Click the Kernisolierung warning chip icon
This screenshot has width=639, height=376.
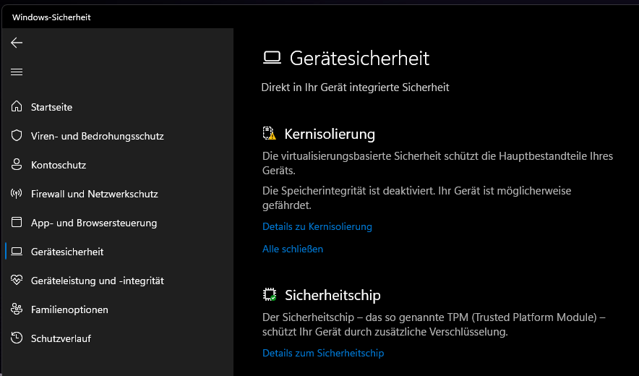pos(270,134)
